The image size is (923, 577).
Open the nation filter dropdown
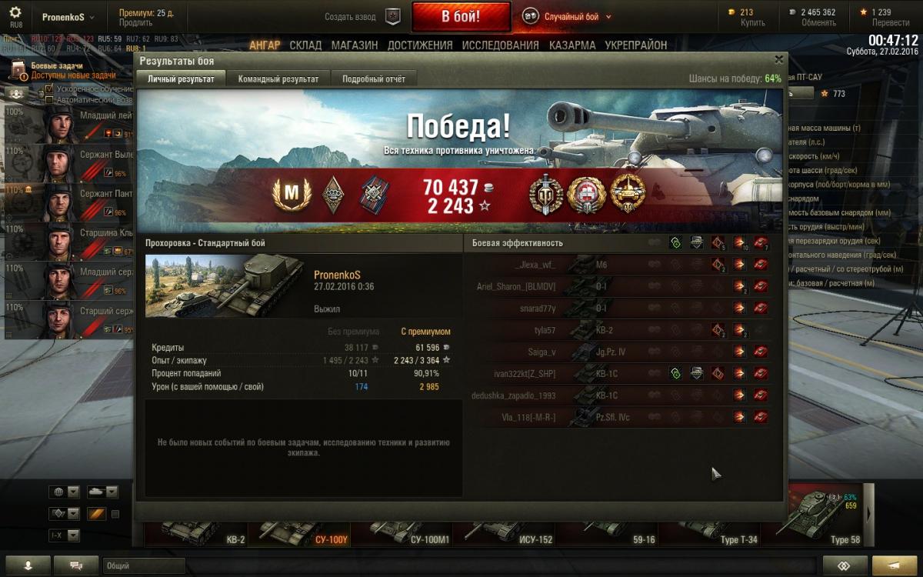[65, 492]
